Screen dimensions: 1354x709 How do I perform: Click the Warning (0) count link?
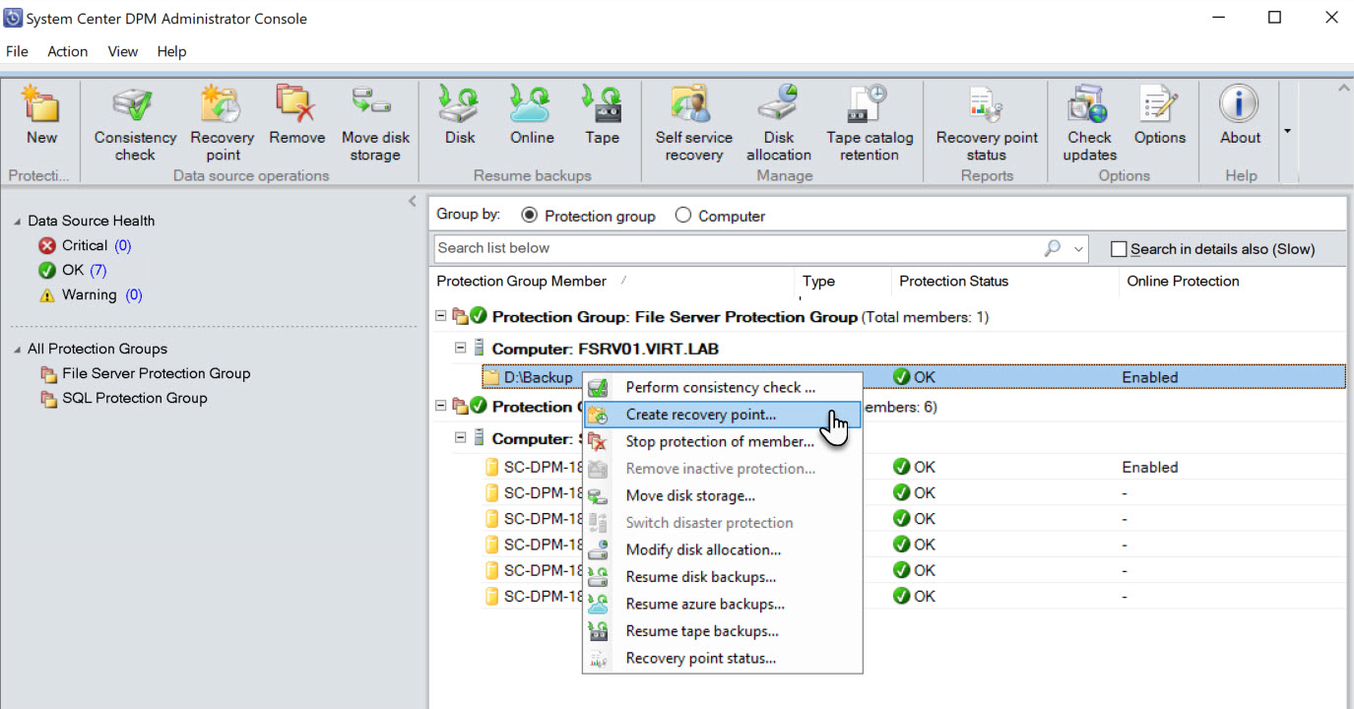tap(133, 294)
